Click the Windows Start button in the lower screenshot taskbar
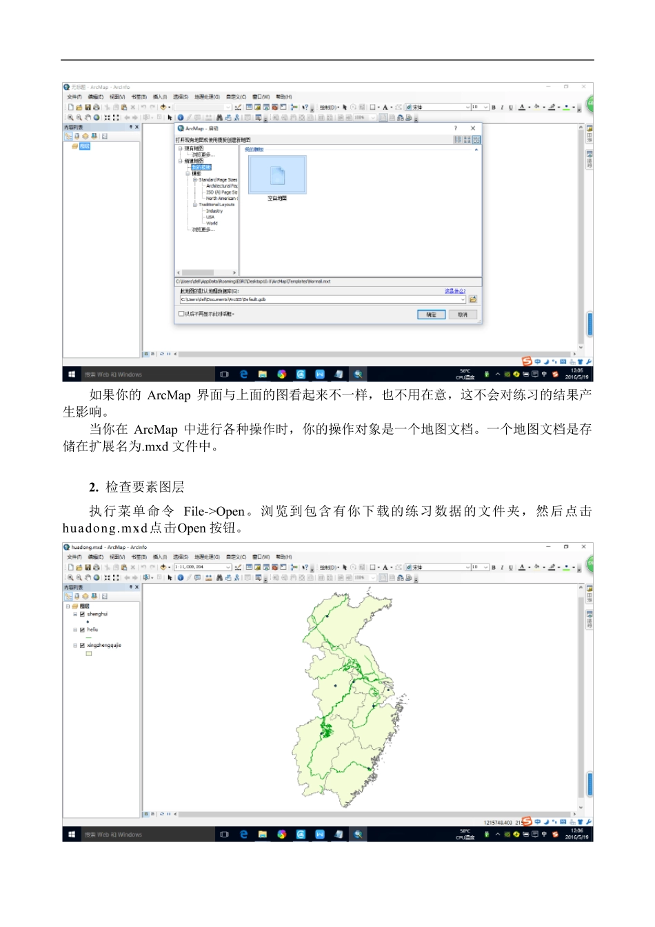The width and height of the screenshot is (655, 927). [x=71, y=835]
